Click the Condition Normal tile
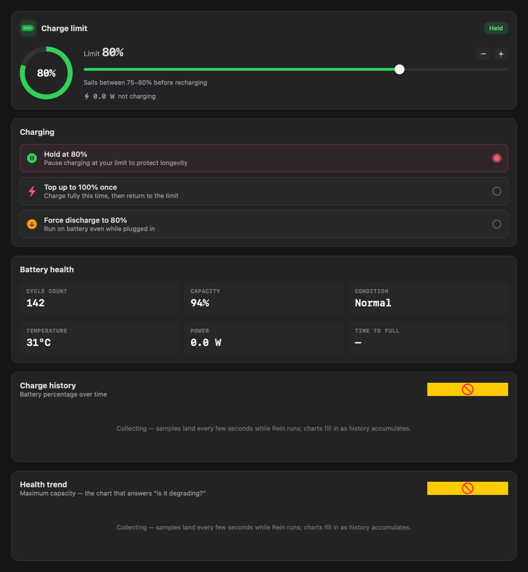This screenshot has width=528, height=572. pos(428,298)
